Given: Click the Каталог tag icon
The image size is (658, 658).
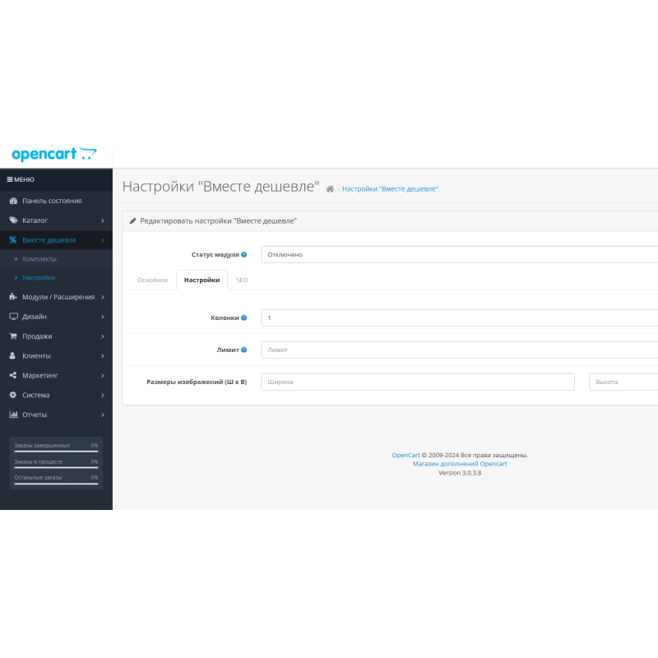Looking at the screenshot, I should tap(12, 220).
